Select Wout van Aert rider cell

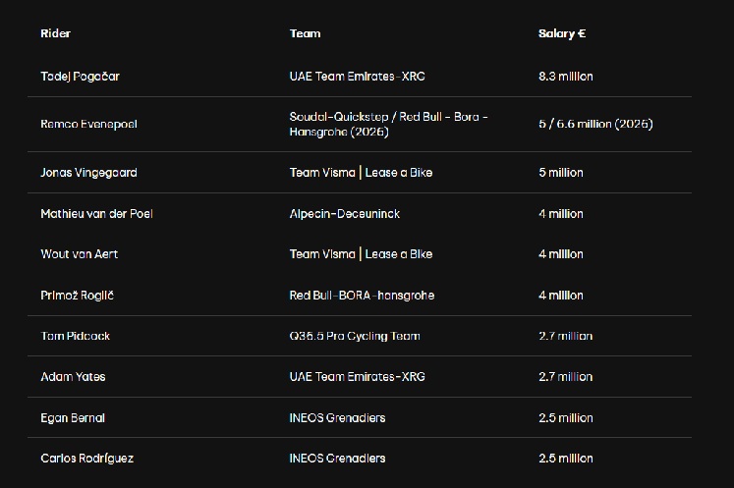coord(80,254)
